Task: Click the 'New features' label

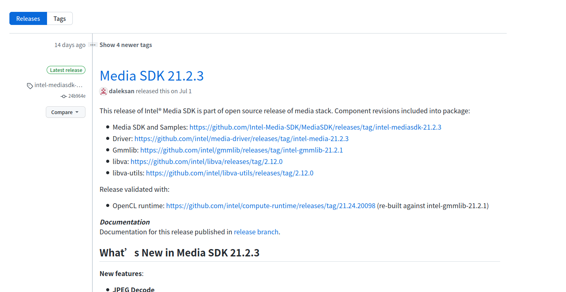Action: [121, 274]
